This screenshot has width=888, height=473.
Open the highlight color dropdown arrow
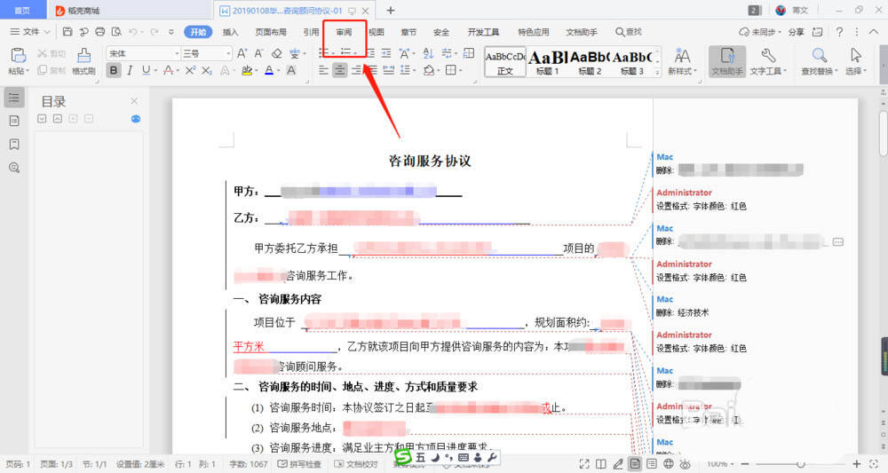pos(257,71)
